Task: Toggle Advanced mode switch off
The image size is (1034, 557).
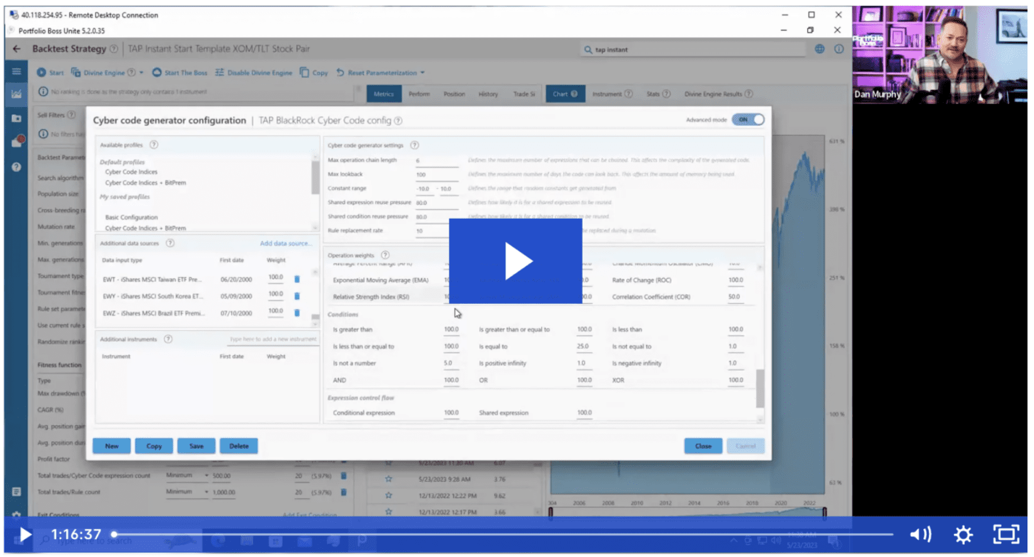Action: tap(748, 120)
